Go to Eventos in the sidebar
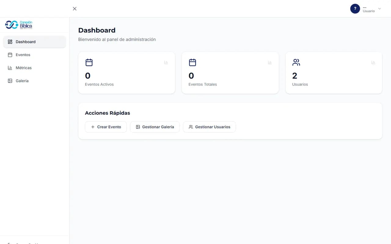391x244 pixels. pos(35,55)
